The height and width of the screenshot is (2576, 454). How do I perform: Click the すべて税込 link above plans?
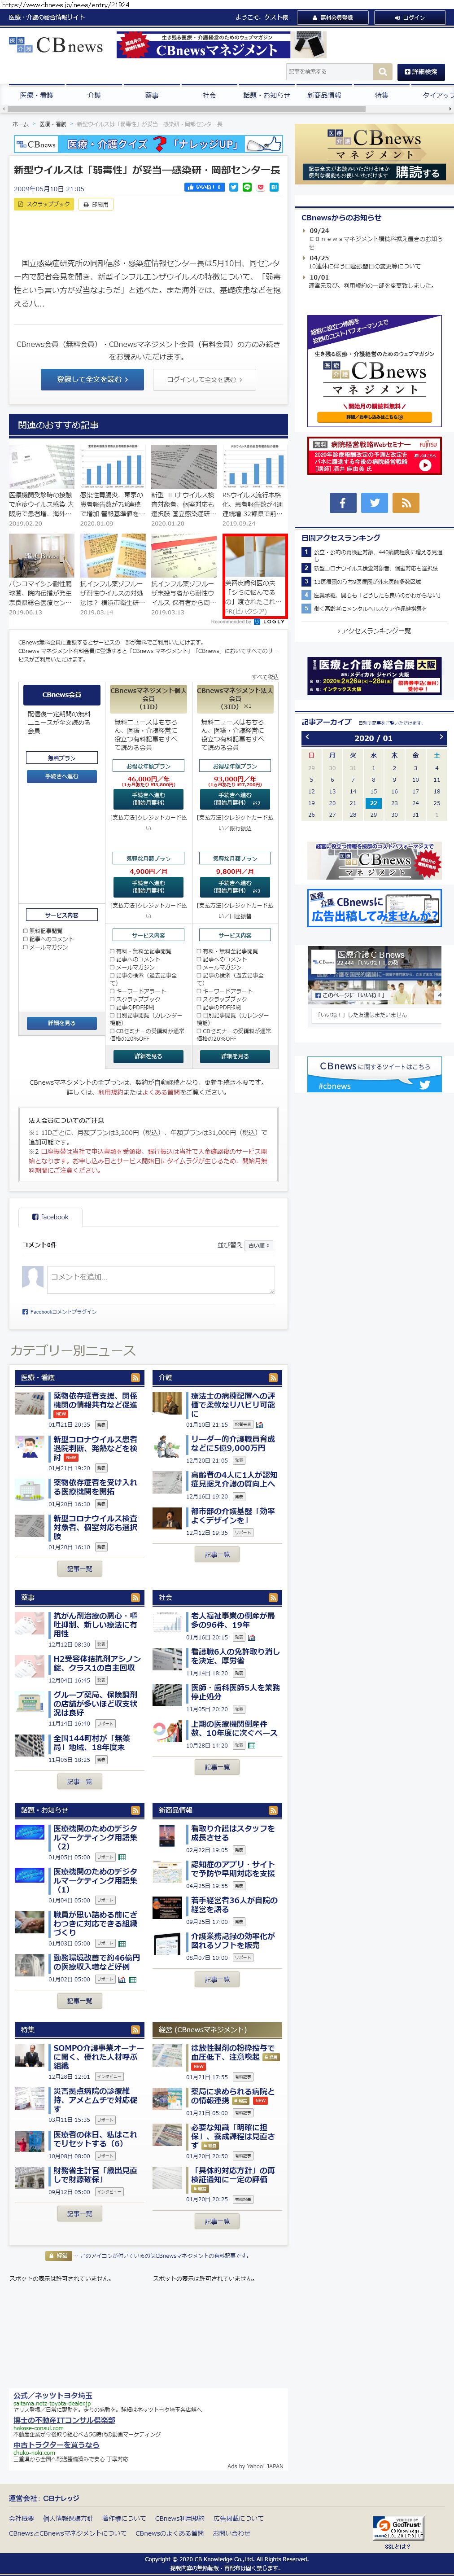[x=265, y=677]
